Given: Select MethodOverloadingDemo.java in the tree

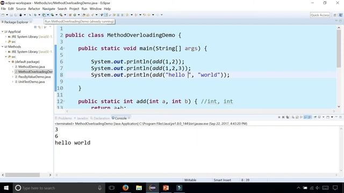Looking at the screenshot, I should coord(34,72).
